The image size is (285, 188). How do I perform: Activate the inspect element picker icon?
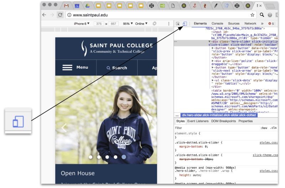click(178, 23)
